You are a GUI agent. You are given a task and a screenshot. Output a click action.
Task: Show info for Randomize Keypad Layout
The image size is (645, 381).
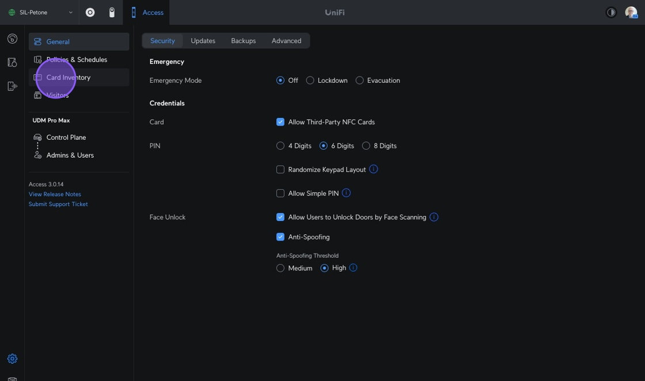click(x=373, y=169)
